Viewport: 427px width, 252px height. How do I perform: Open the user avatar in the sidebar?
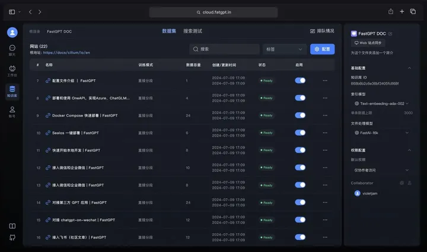12,33
